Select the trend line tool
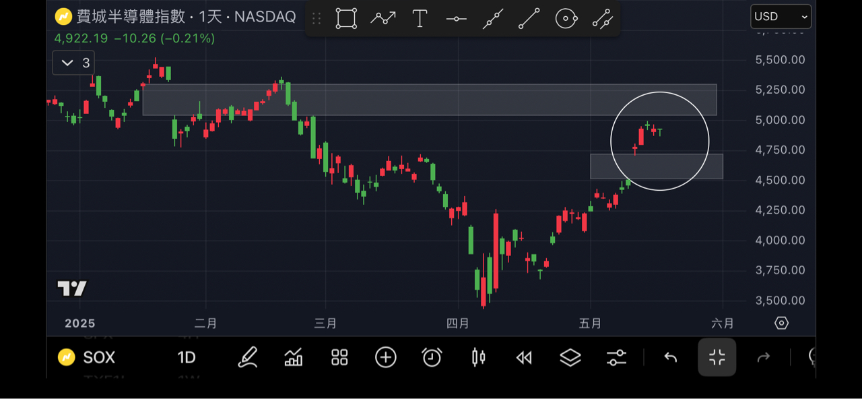This screenshot has width=862, height=399. pyautogui.click(x=529, y=19)
